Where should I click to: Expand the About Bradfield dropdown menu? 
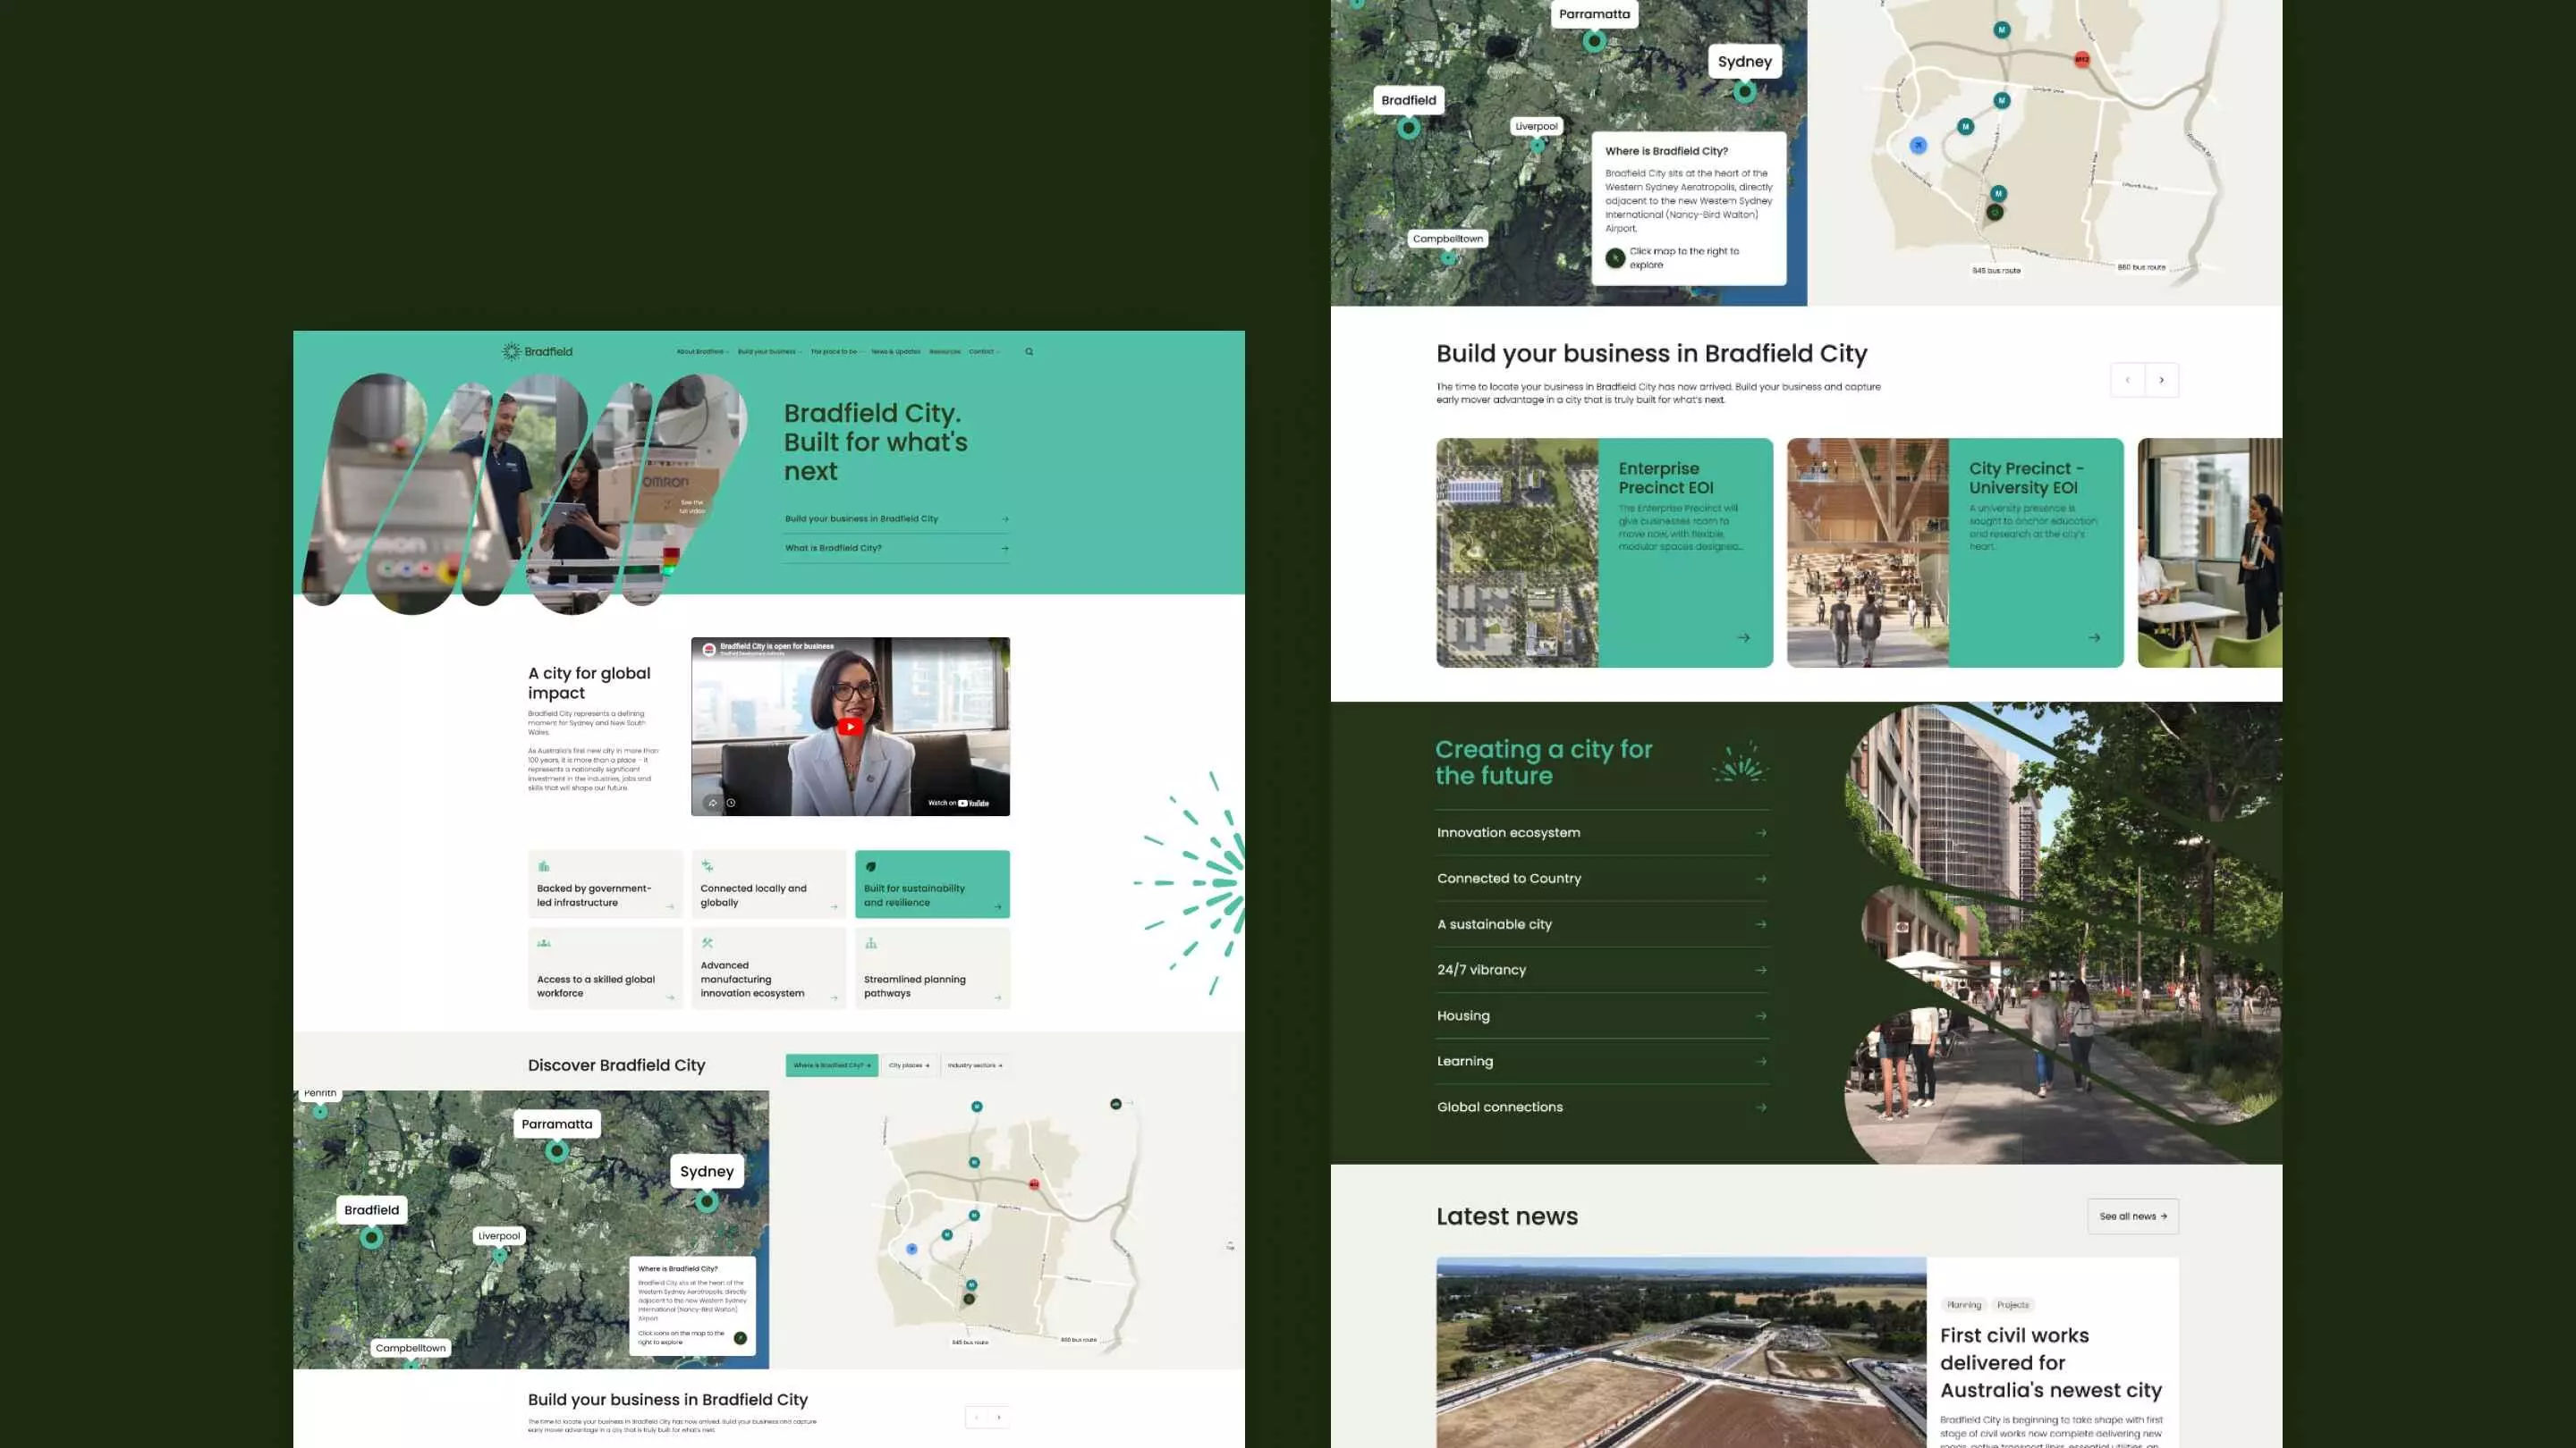tap(702, 352)
